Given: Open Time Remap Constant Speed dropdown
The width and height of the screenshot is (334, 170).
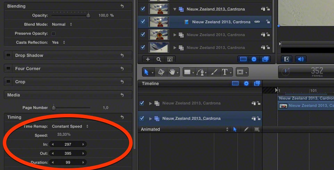Looking at the screenshot, I should [x=70, y=126].
